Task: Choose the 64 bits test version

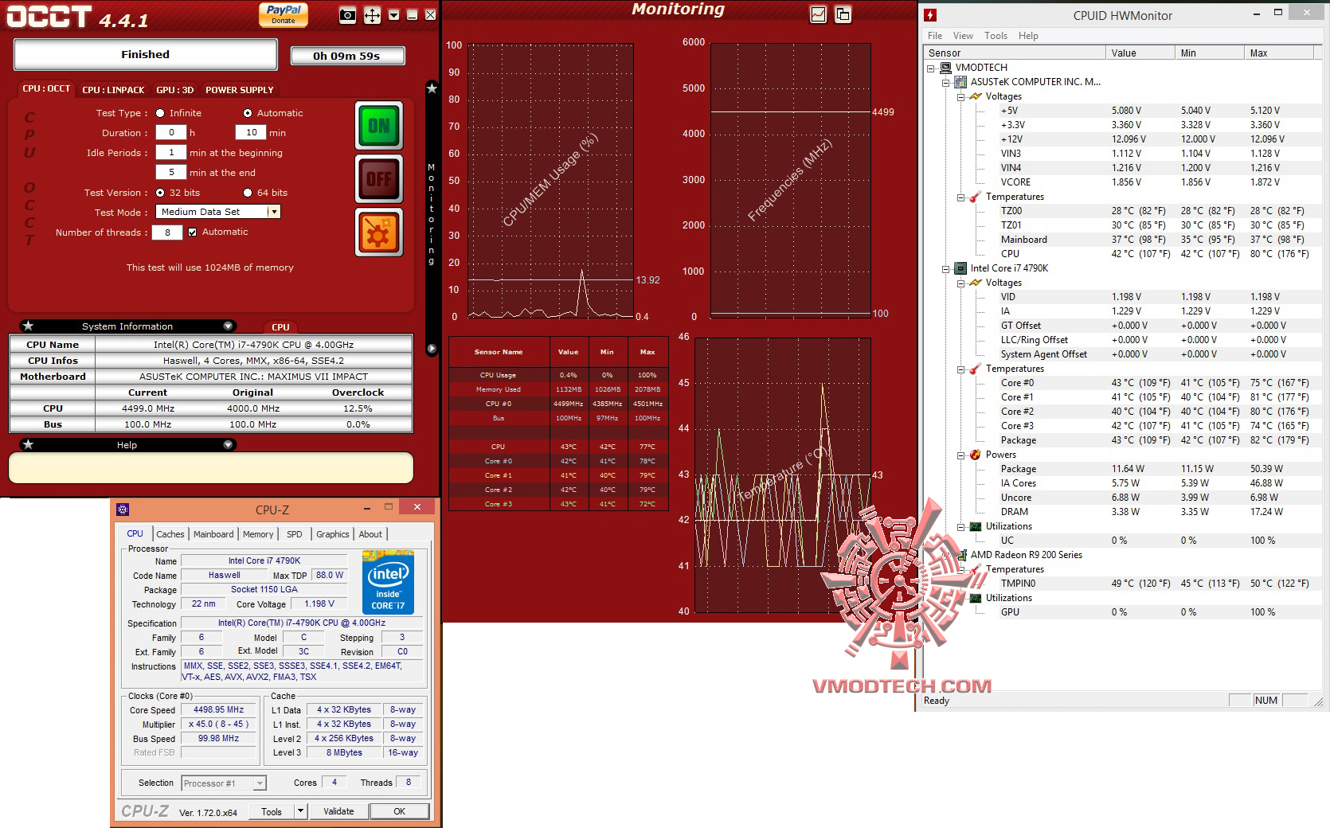Action: [x=248, y=193]
